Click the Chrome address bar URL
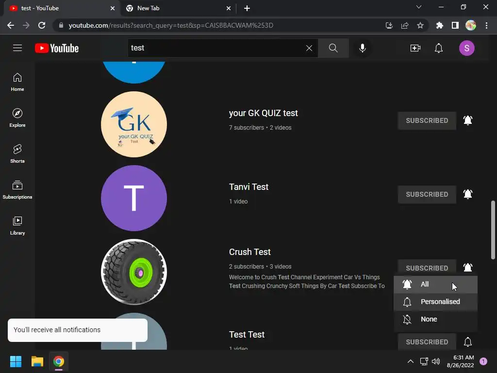 click(x=171, y=25)
